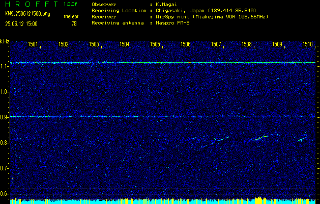Click the meteor echo near 1510
Viewport: 320px width, 204px height.
coord(302,139)
